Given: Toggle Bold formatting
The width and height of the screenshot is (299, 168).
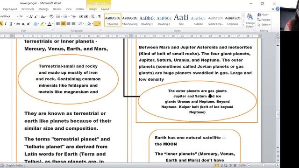Looking at the screenshot, I should tap(1, 24).
